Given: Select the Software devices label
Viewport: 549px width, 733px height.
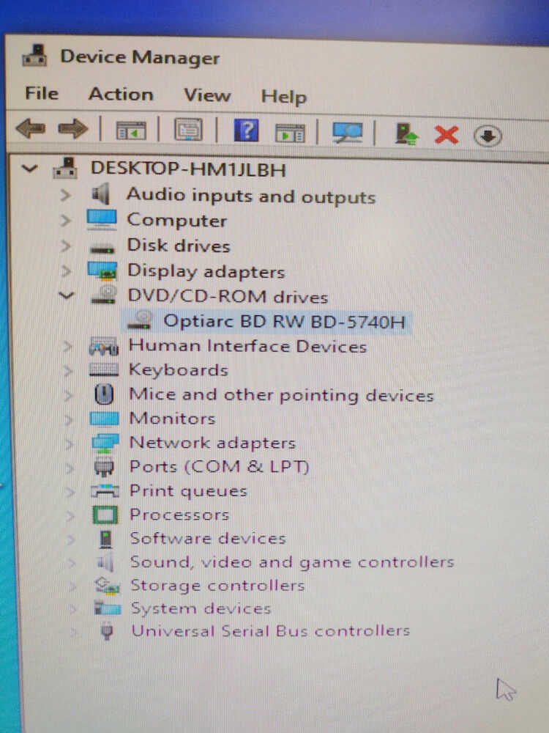Looking at the screenshot, I should 208,538.
